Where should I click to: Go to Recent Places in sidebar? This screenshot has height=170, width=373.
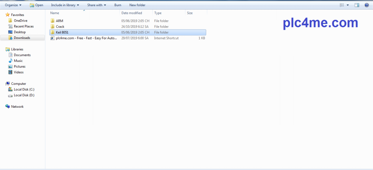[x=24, y=26]
